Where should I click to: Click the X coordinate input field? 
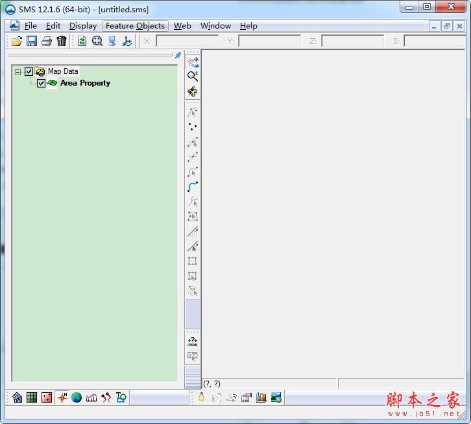pos(187,41)
